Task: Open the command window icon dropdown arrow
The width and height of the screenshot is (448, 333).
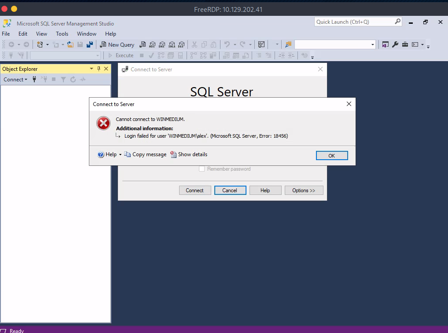Action: click(x=422, y=44)
